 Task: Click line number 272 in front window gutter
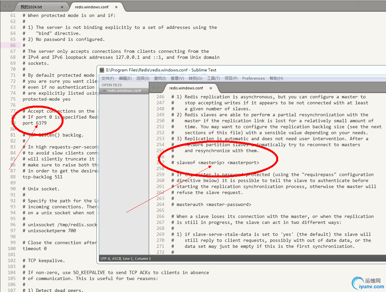(160, 252)
